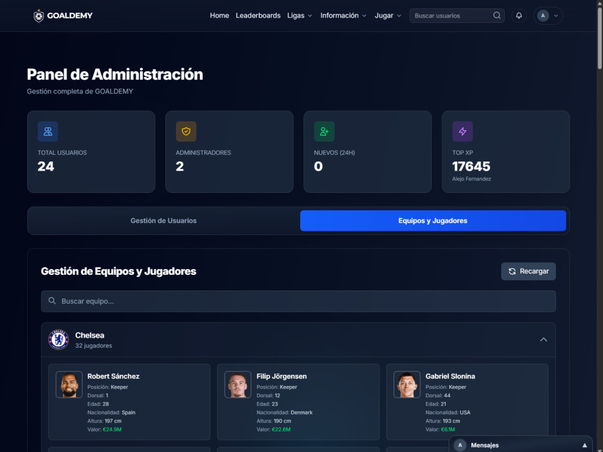Click the Filip Jörgensen player name

point(282,376)
